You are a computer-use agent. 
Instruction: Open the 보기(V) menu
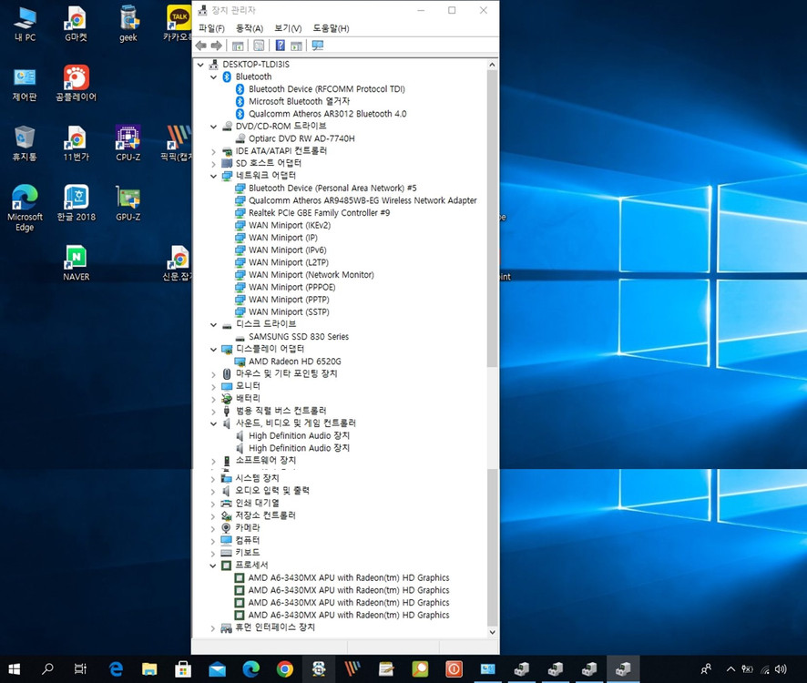pos(287,28)
